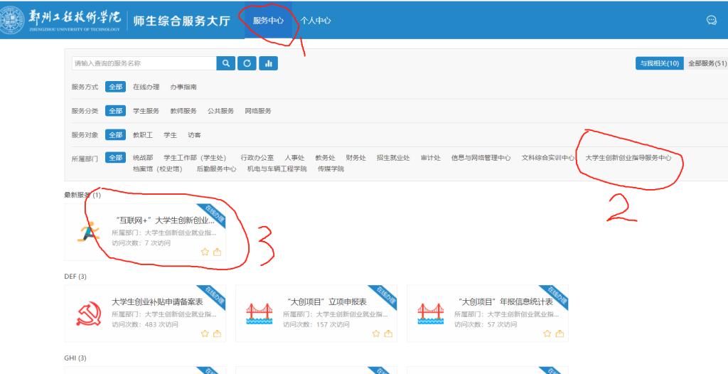Filter service target by 教职工
This screenshot has width=728, height=374.
click(x=142, y=135)
